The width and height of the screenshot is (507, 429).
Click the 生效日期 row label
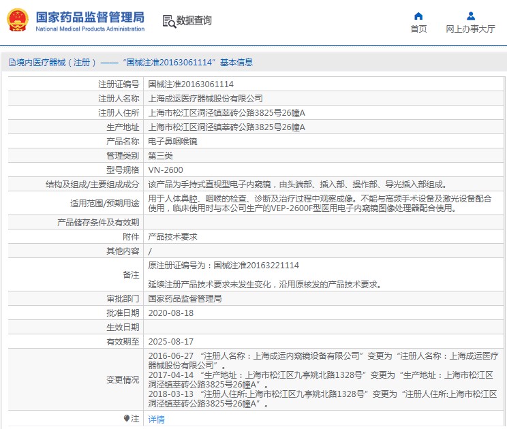(123, 328)
